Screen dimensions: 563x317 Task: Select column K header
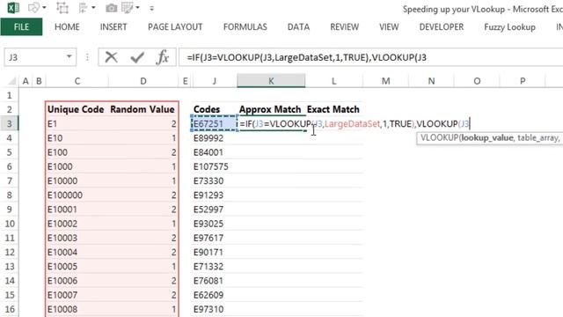[271, 81]
